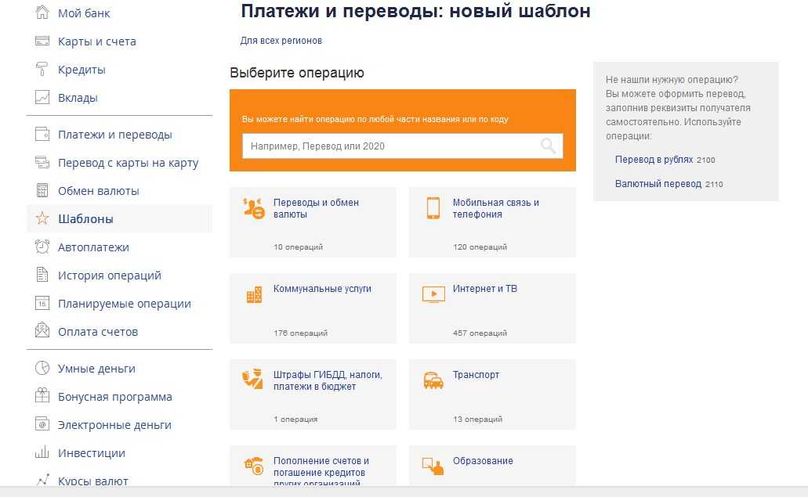Click the phone icon for Мобильная связь

[x=433, y=208]
